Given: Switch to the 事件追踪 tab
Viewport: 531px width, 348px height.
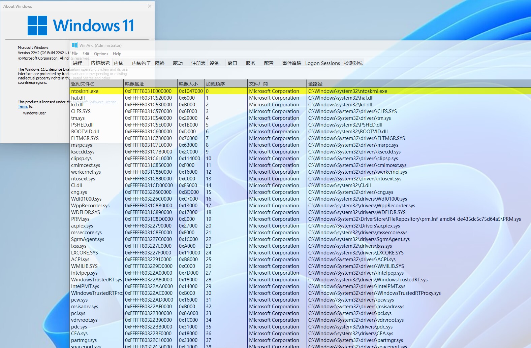Looking at the screenshot, I should click(292, 63).
